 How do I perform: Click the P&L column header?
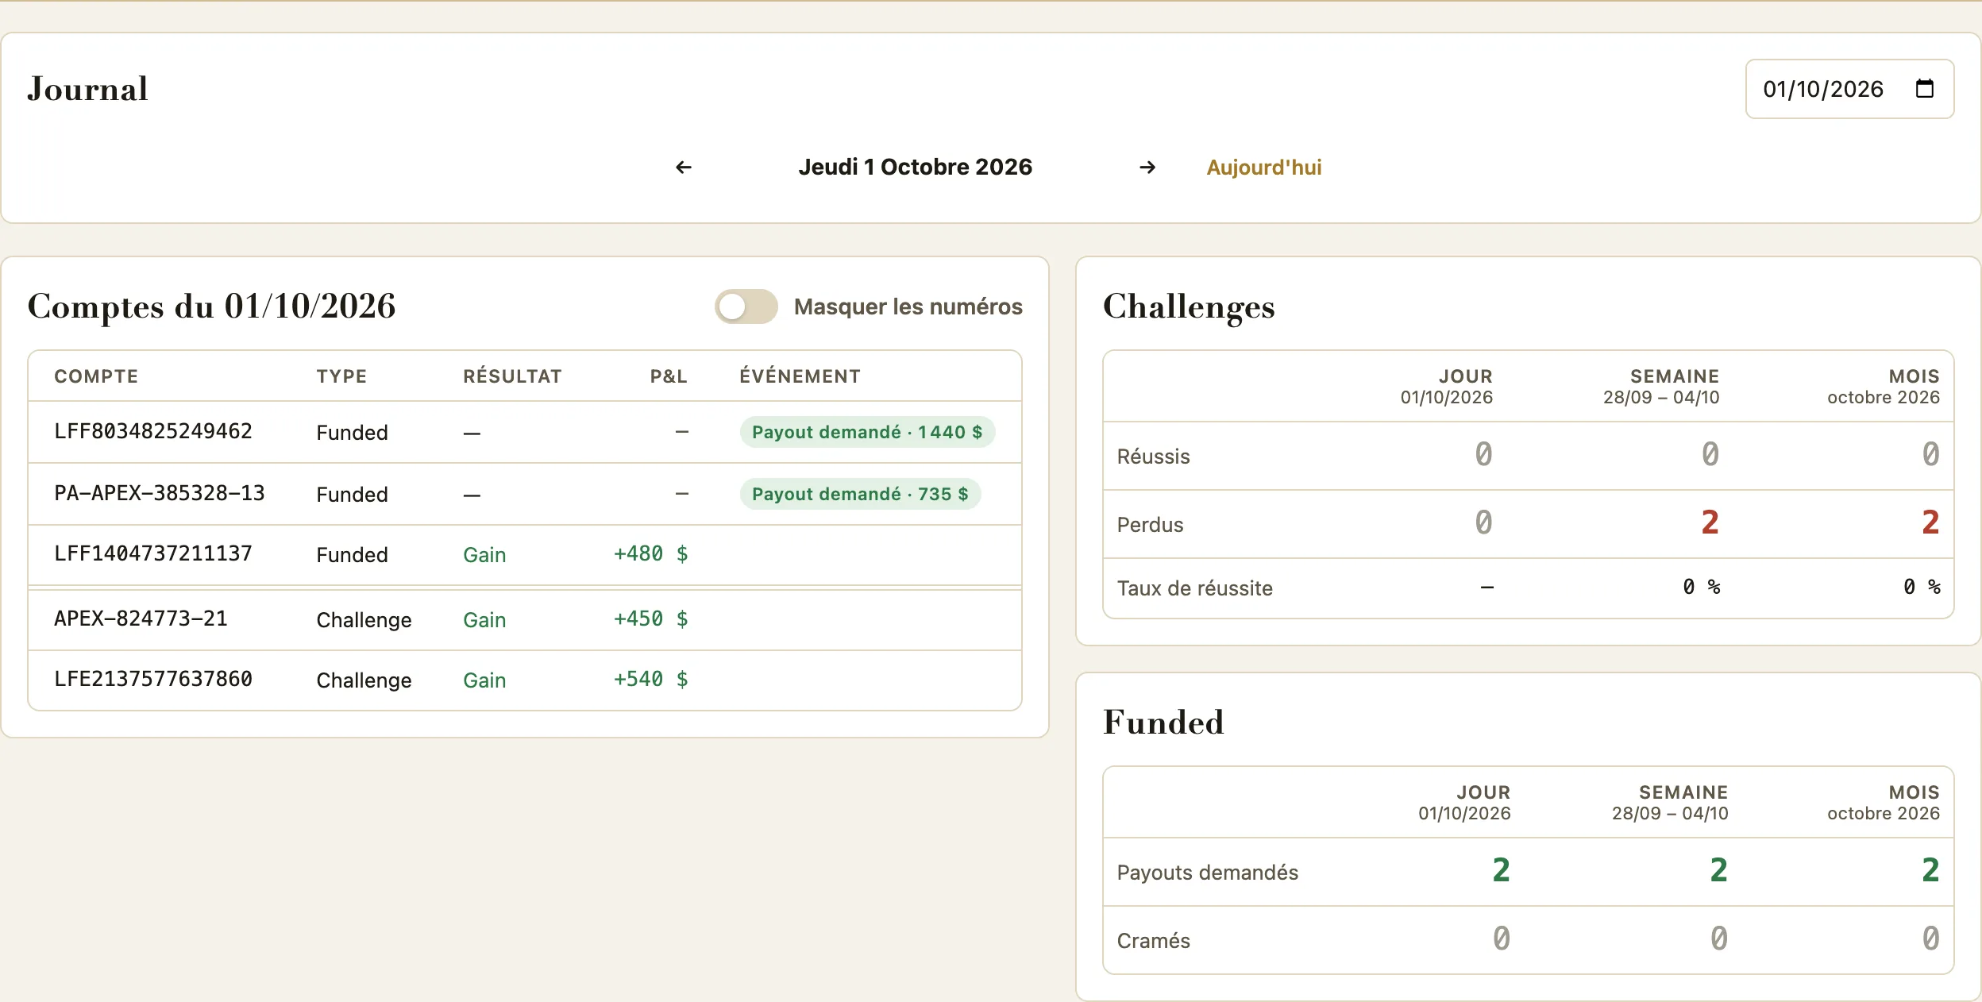[669, 376]
